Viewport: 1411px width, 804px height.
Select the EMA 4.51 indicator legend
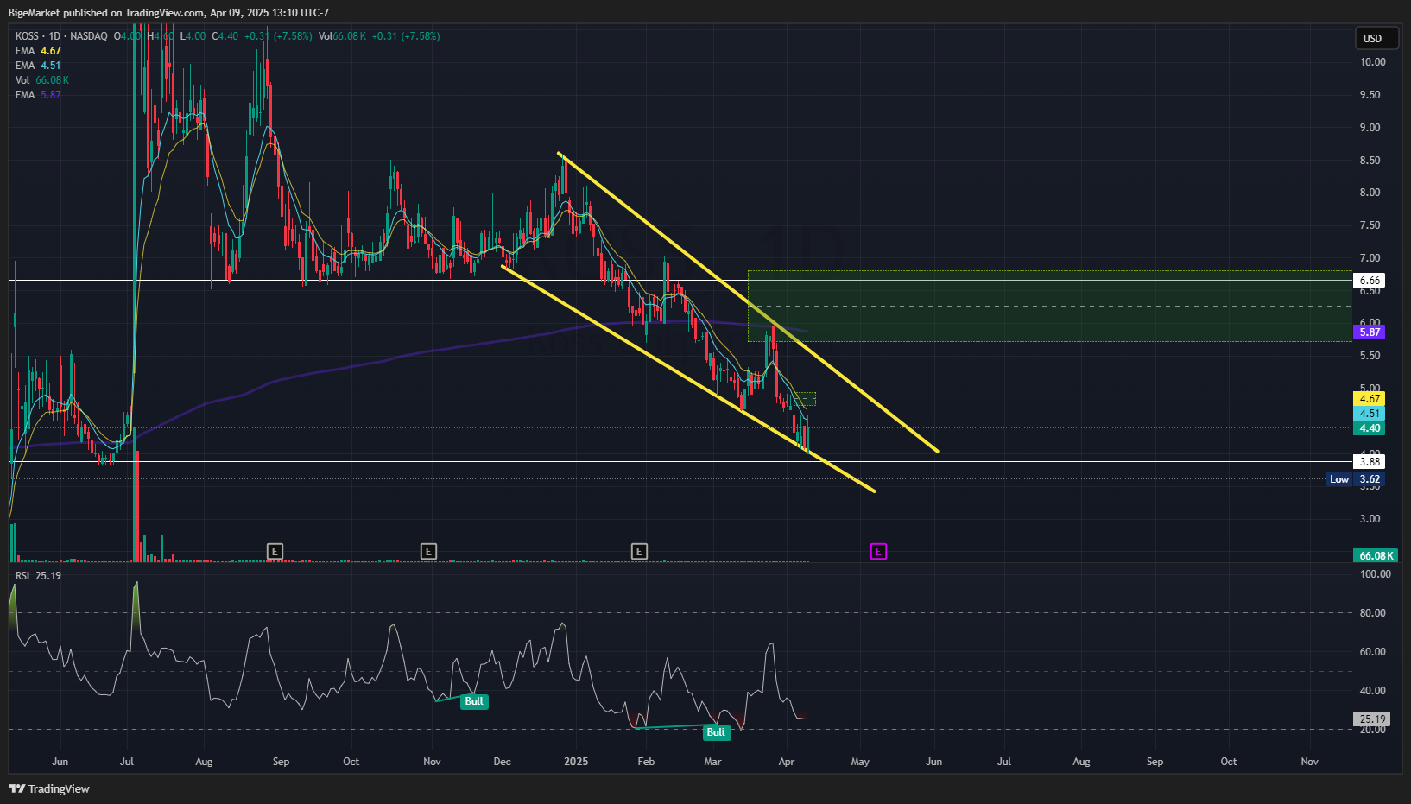(38, 66)
